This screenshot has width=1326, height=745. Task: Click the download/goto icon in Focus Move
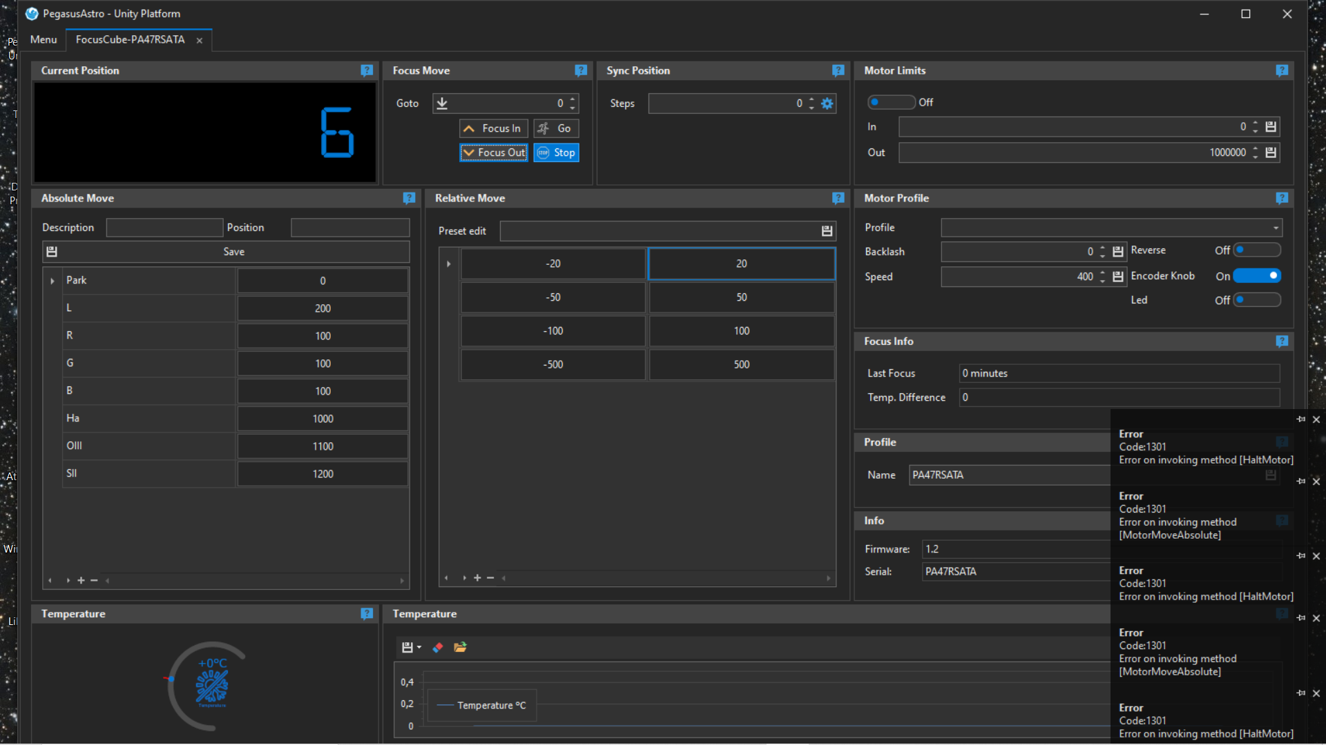(442, 102)
